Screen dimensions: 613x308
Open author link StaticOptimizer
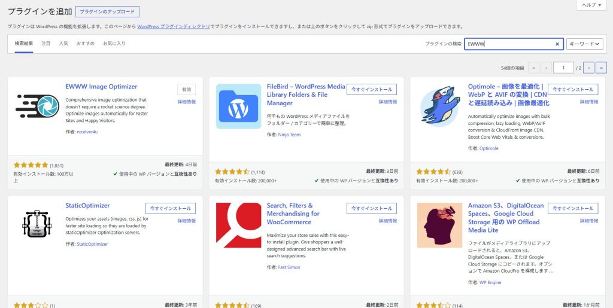point(92,245)
